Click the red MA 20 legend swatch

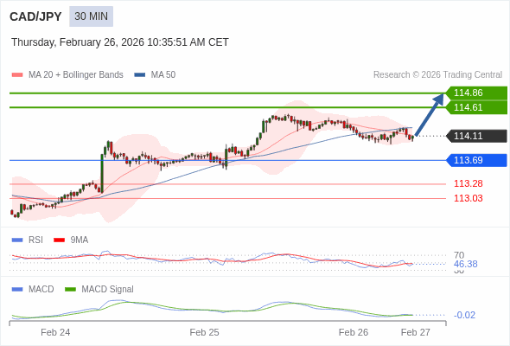pos(17,75)
